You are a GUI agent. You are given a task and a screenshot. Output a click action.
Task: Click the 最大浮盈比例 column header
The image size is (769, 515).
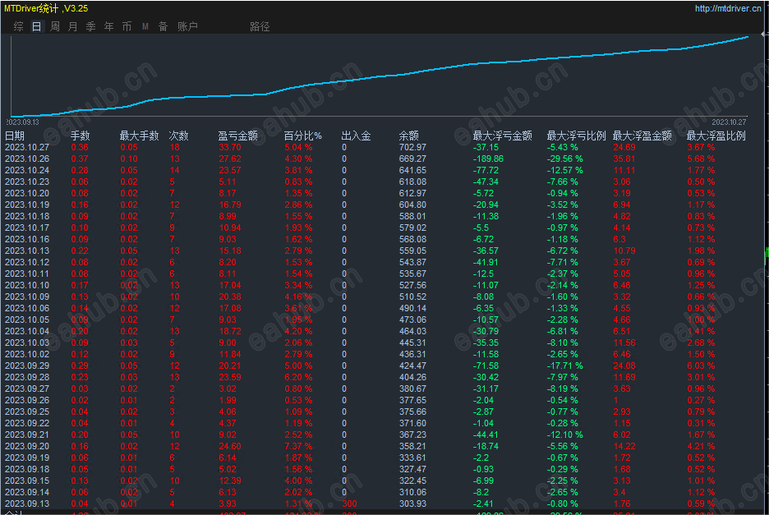[716, 136]
